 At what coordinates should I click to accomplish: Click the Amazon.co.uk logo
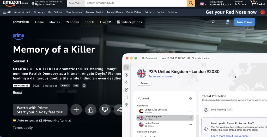15,3
